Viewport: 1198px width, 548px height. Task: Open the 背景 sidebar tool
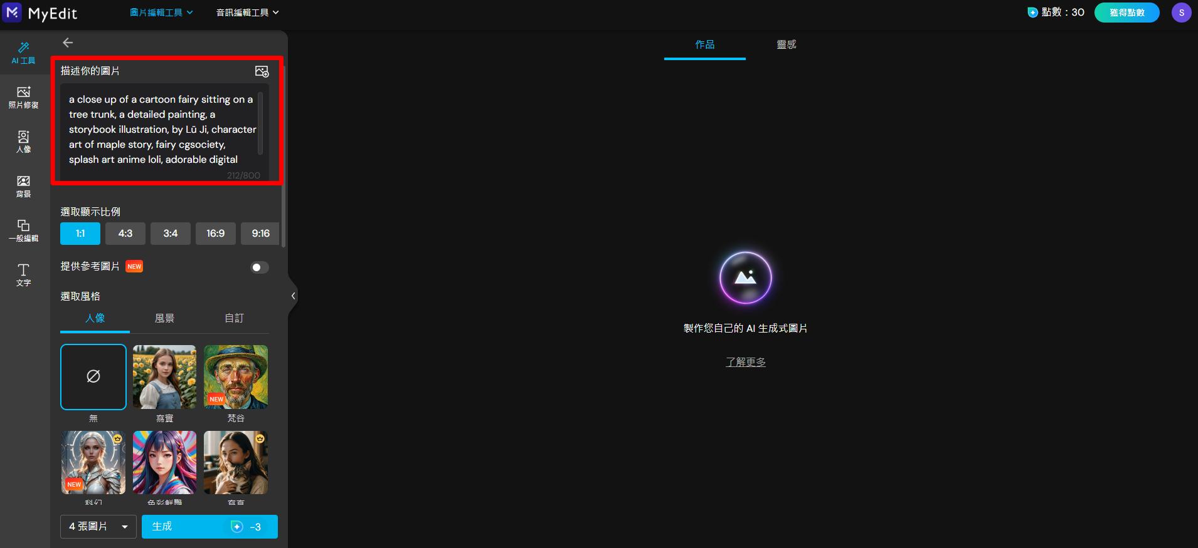24,186
